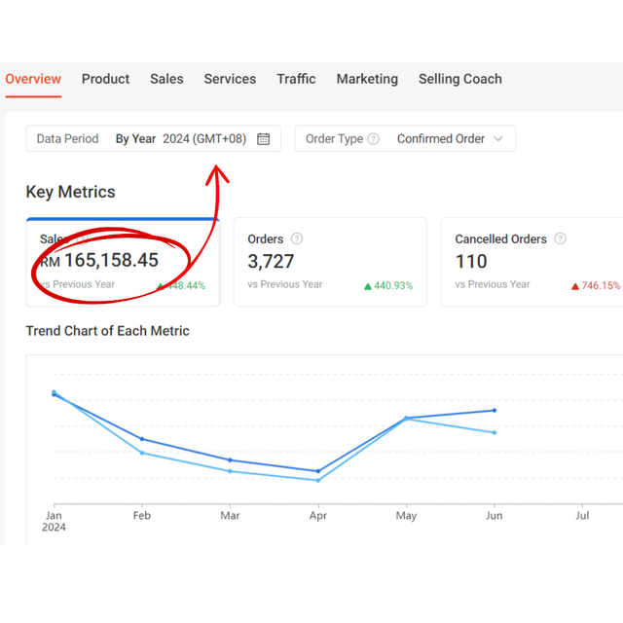Click the Cancelled Orders help icon
This screenshot has height=623, width=623.
(560, 238)
